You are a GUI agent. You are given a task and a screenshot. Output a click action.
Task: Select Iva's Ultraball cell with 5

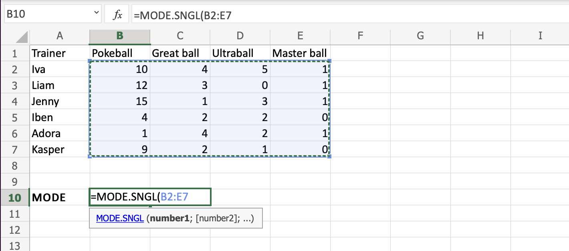[x=240, y=69]
